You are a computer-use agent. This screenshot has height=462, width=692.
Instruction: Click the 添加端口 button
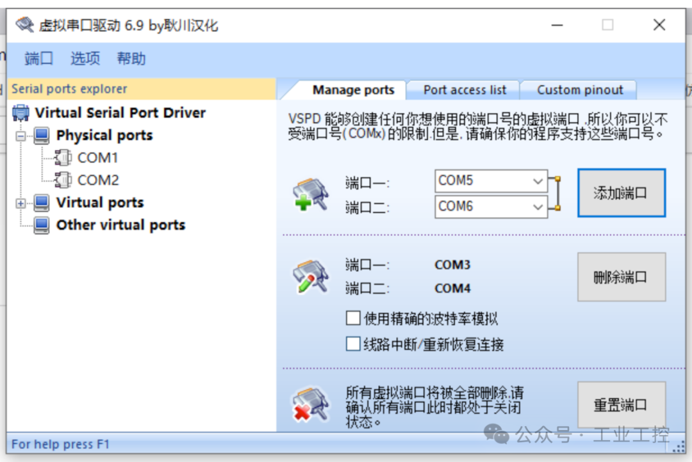click(x=622, y=193)
